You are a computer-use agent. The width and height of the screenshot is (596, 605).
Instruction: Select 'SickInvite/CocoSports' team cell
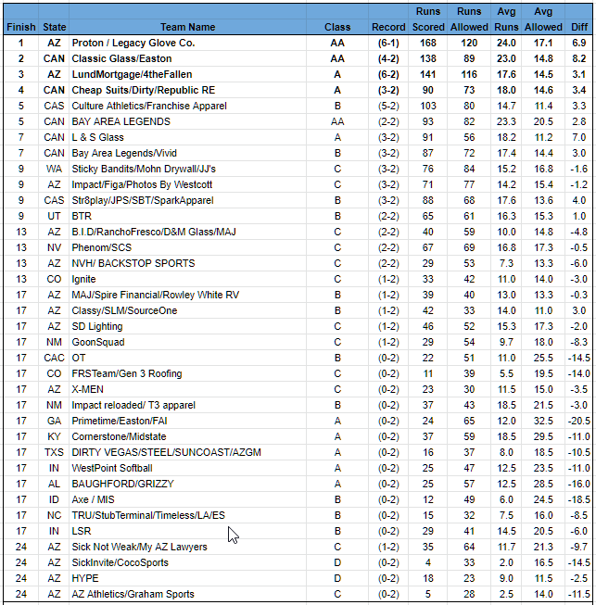187,563
